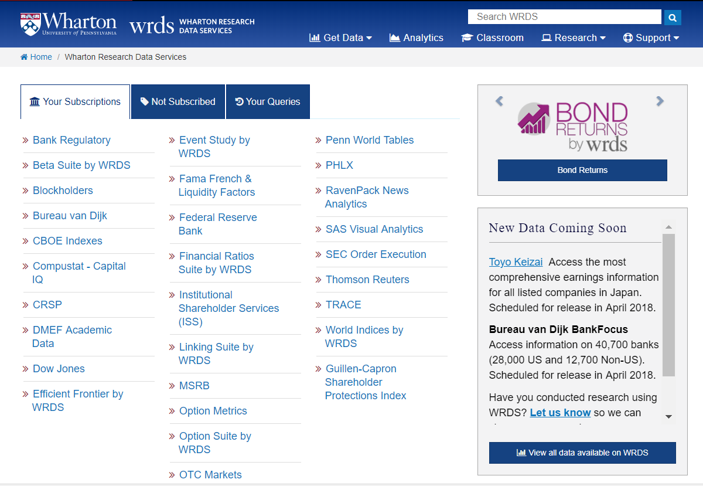Open Bank Regulatory dataset

point(71,140)
